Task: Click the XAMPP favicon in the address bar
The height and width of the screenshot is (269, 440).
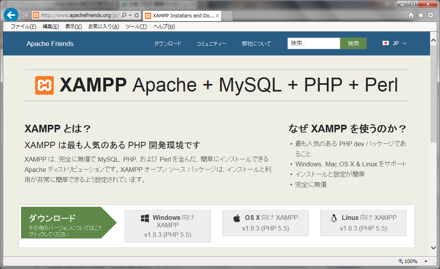Action: coord(36,15)
